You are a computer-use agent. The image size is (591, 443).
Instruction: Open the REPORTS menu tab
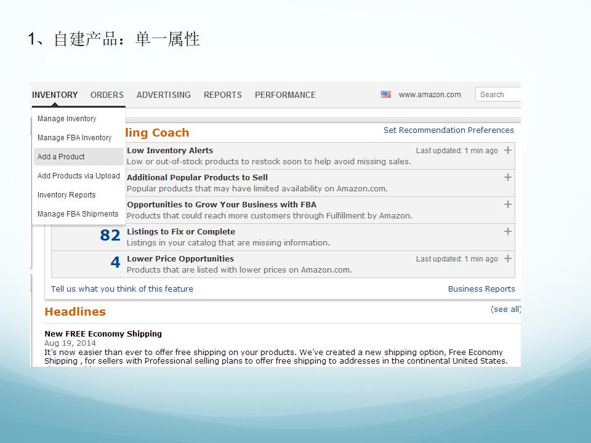[x=223, y=95]
